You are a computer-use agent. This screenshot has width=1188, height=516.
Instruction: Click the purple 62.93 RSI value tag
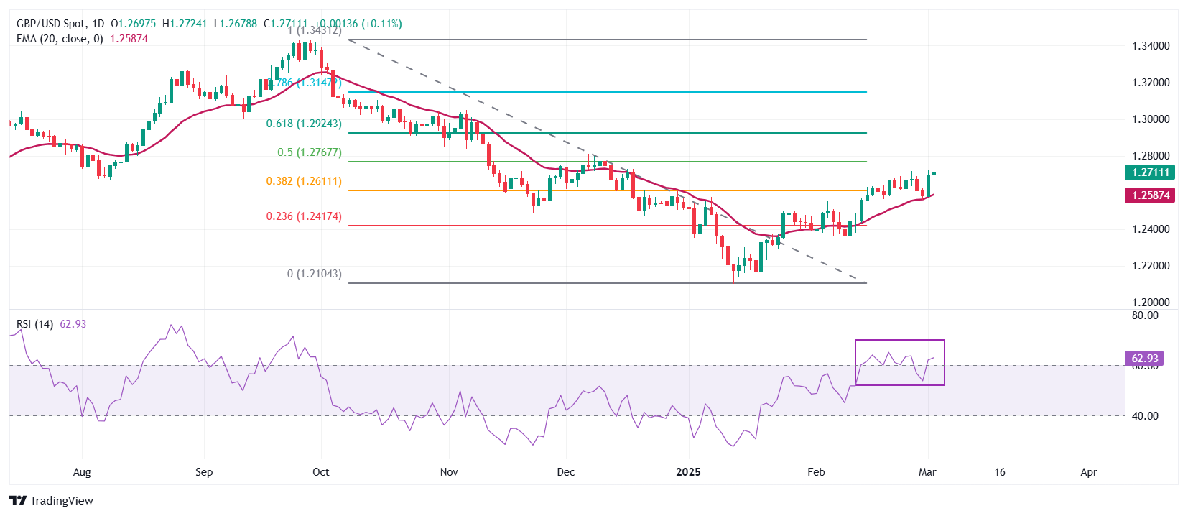pos(1144,359)
